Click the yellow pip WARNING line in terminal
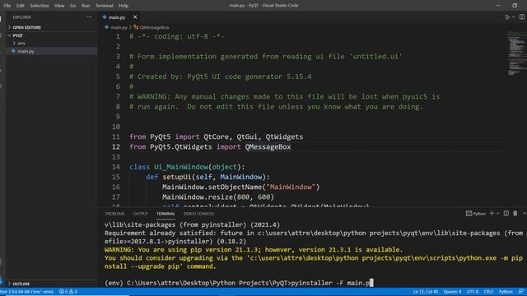 [x=254, y=250]
